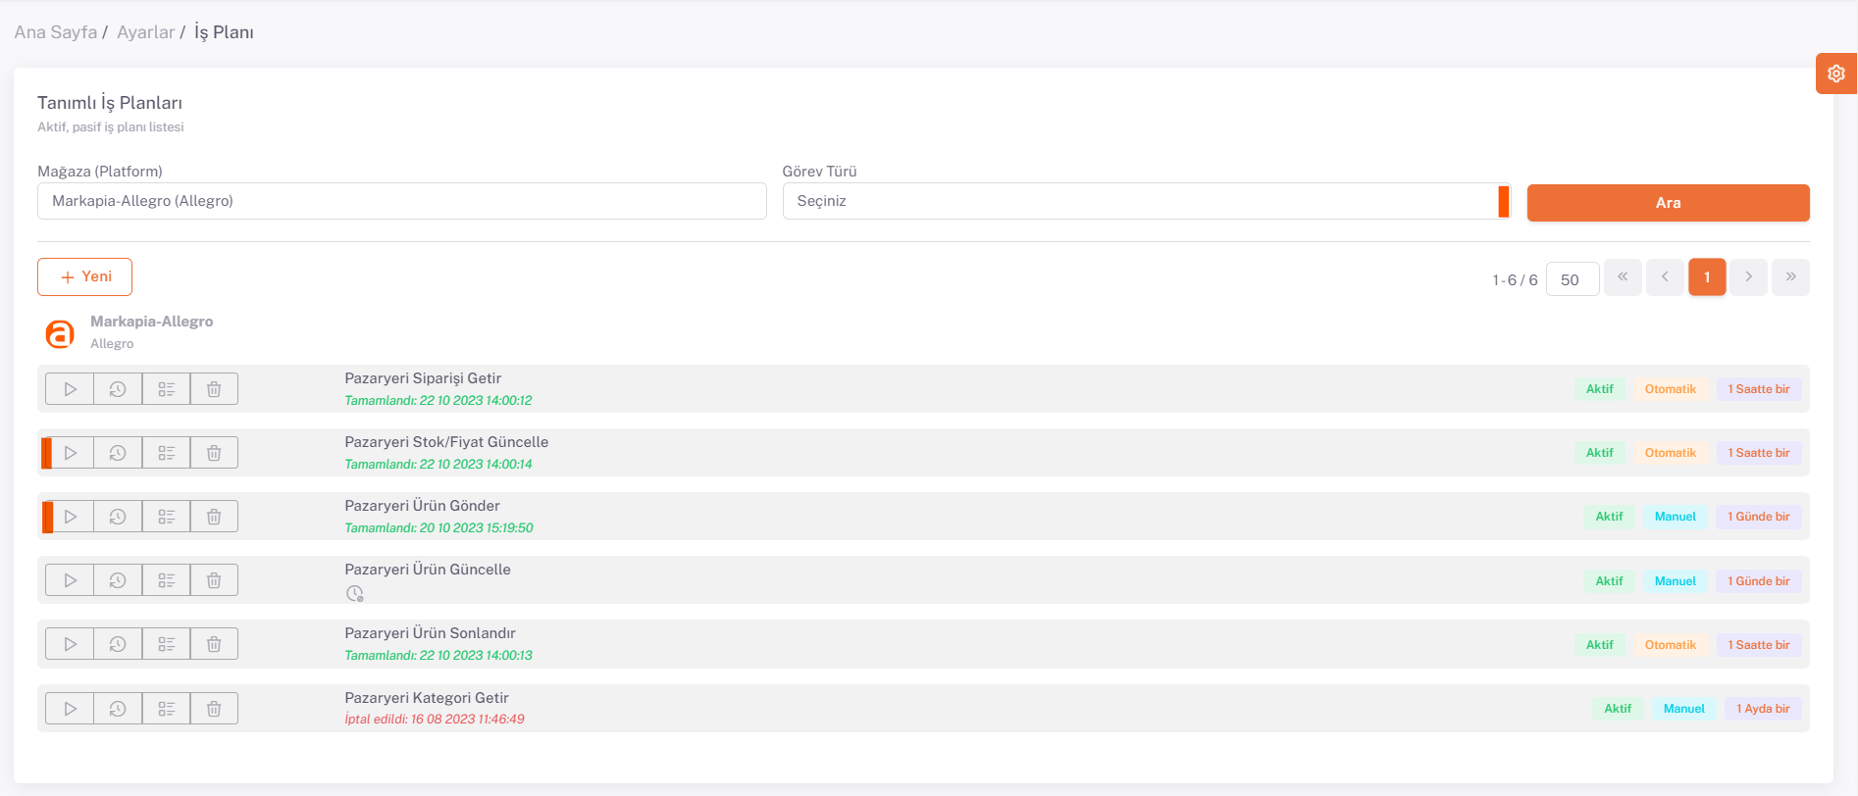Click '1 Saatte bir' on Ürün Sonlandır row
Image resolution: width=1858 pixels, height=796 pixels.
pyautogui.click(x=1759, y=645)
